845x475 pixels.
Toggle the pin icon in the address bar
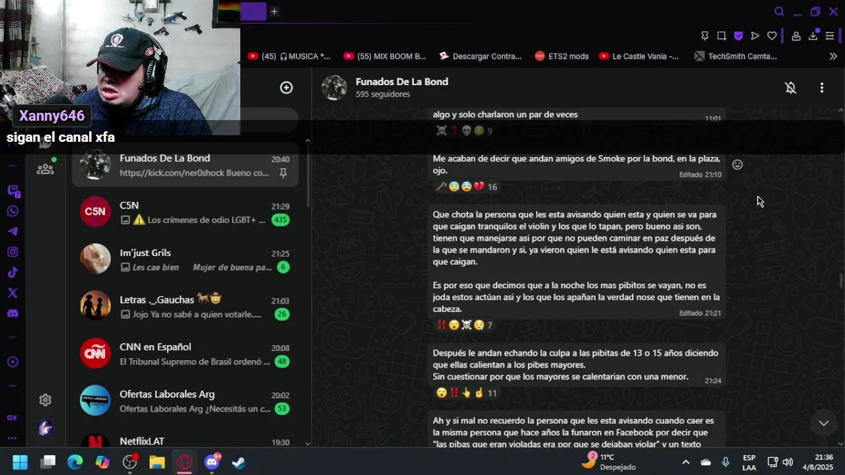pyautogui.click(x=704, y=36)
